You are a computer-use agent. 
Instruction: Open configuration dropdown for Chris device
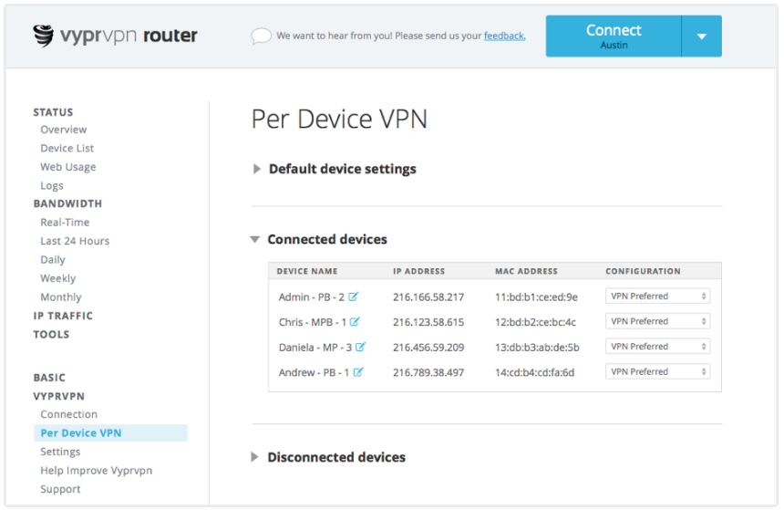tap(657, 321)
